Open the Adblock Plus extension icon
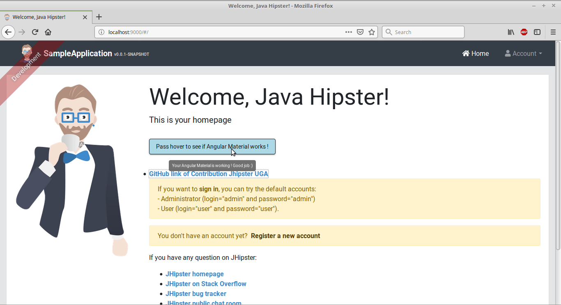Viewport: 561px width, 305px height. 524,32
